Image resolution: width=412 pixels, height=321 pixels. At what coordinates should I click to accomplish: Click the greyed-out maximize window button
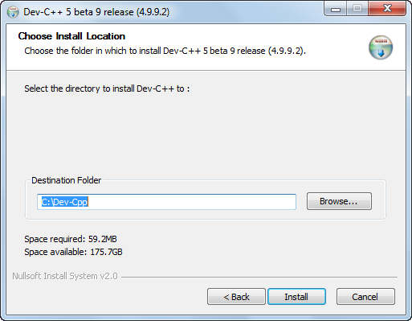pos(357,9)
